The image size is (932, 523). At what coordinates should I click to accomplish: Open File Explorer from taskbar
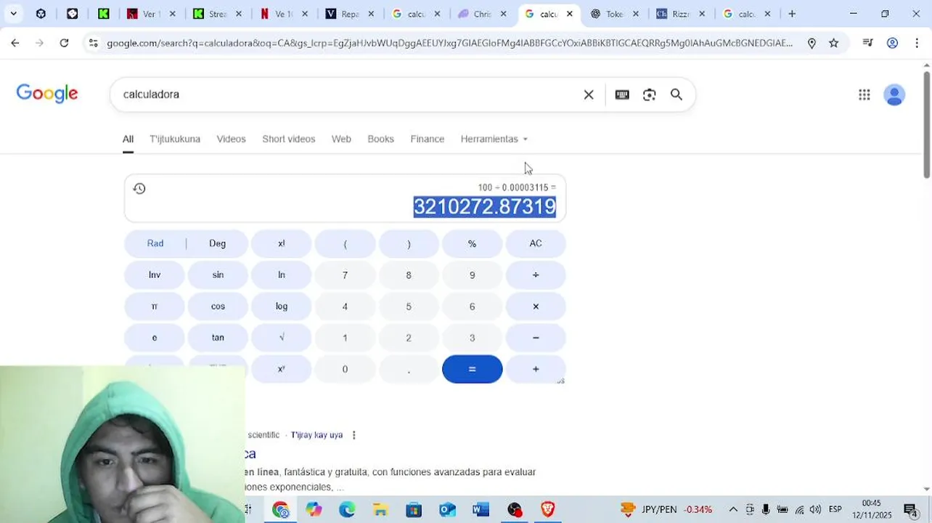380,509
